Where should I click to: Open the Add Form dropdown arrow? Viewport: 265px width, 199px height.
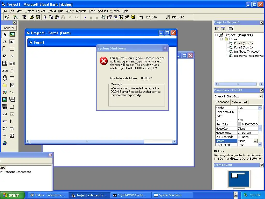coord(20,17)
